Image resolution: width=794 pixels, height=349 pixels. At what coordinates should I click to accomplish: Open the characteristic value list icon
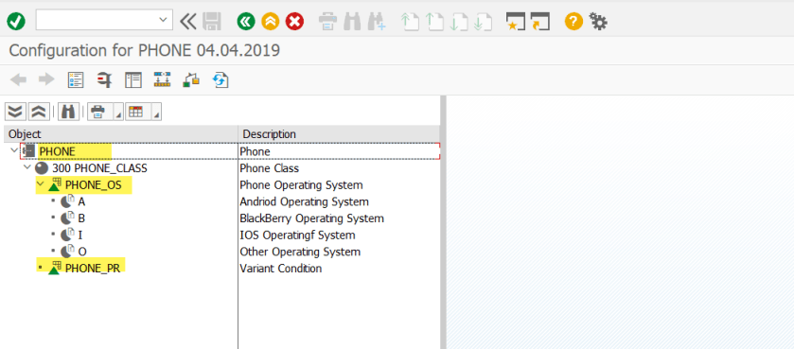pyautogui.click(x=76, y=79)
